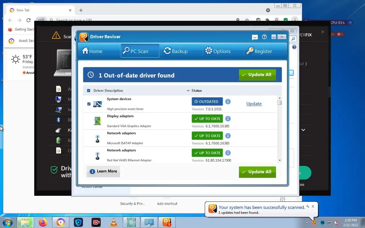Open the browser three-dot menu
This screenshot has height=228, width=365.
point(295,20)
